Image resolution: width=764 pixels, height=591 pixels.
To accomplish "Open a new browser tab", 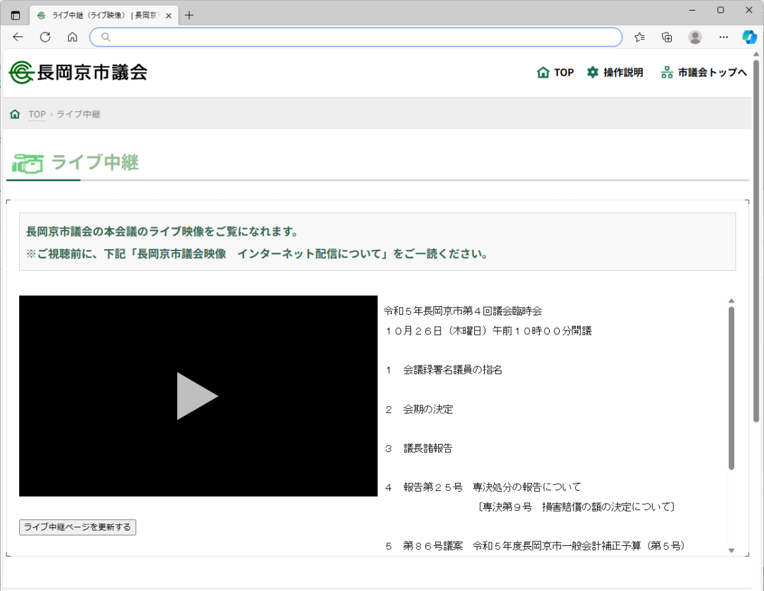I will click(x=189, y=16).
